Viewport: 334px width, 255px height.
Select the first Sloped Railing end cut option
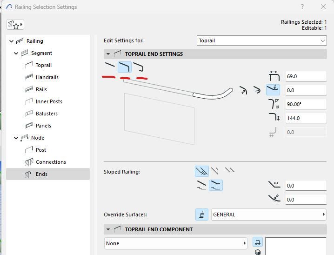(202, 171)
